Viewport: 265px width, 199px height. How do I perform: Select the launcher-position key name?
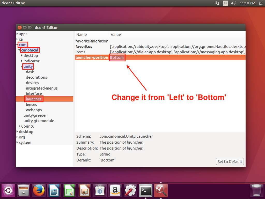[x=92, y=57]
